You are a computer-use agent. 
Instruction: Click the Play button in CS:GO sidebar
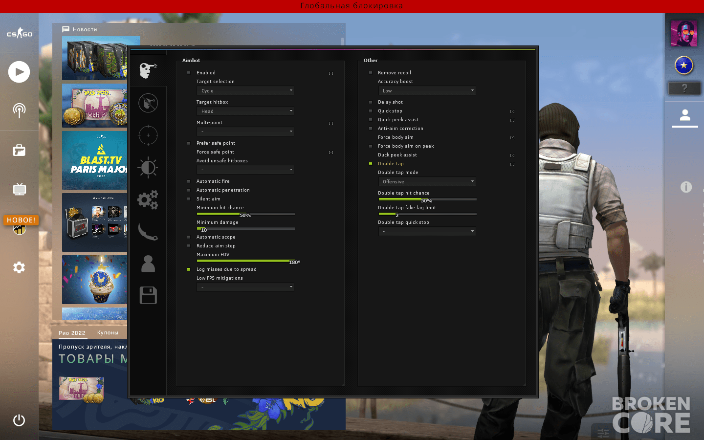coord(19,72)
